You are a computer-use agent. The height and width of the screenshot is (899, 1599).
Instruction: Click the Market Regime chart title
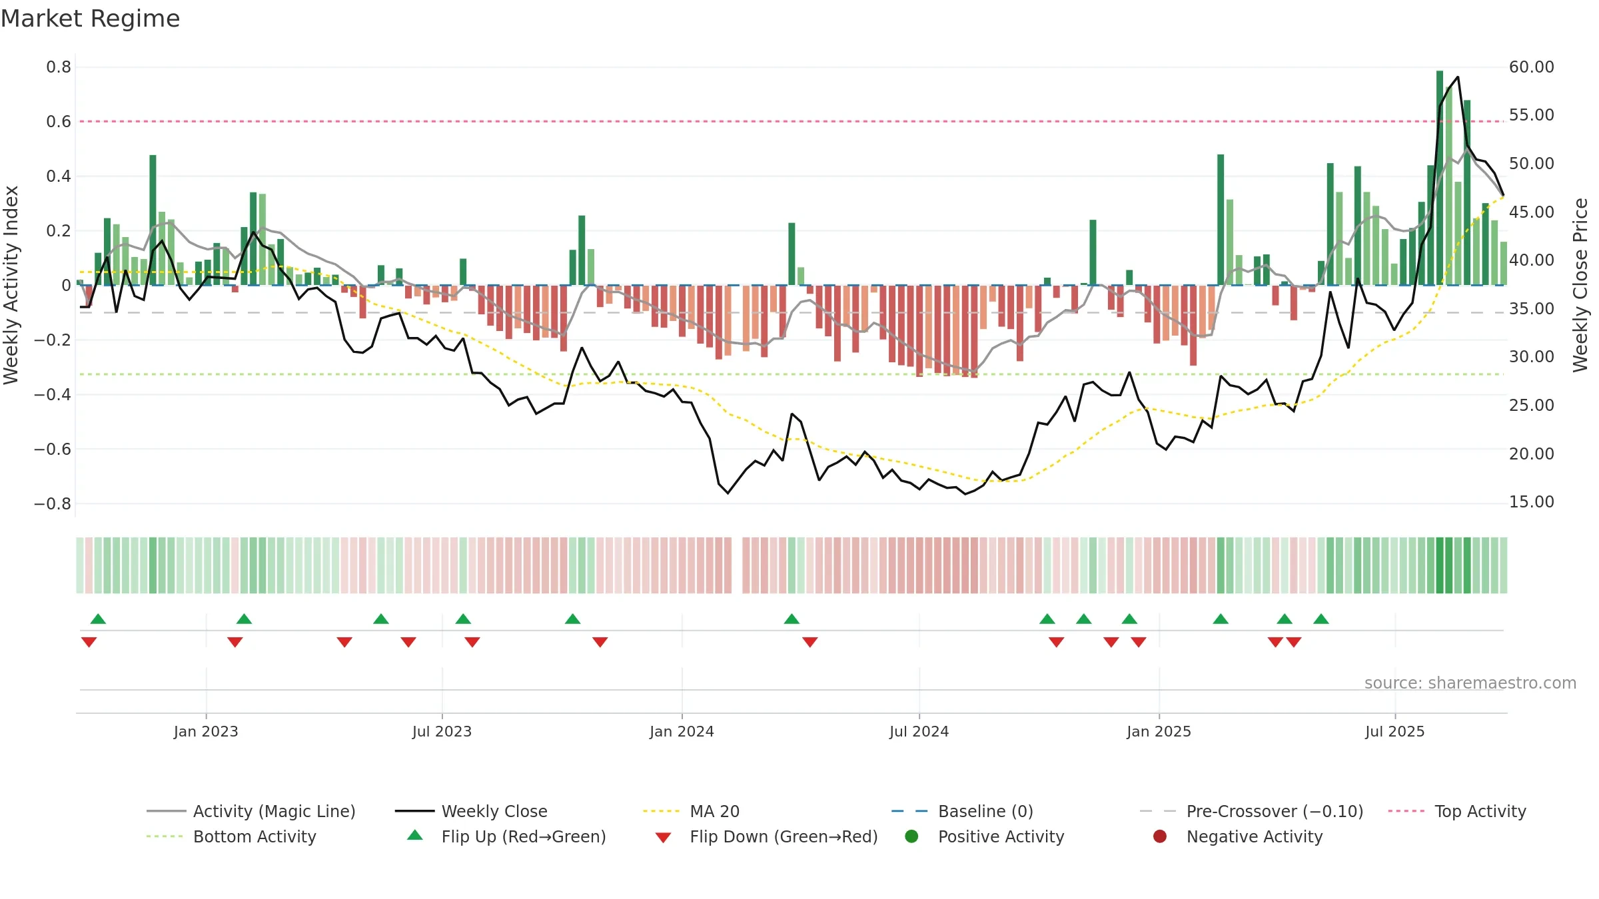(x=90, y=19)
